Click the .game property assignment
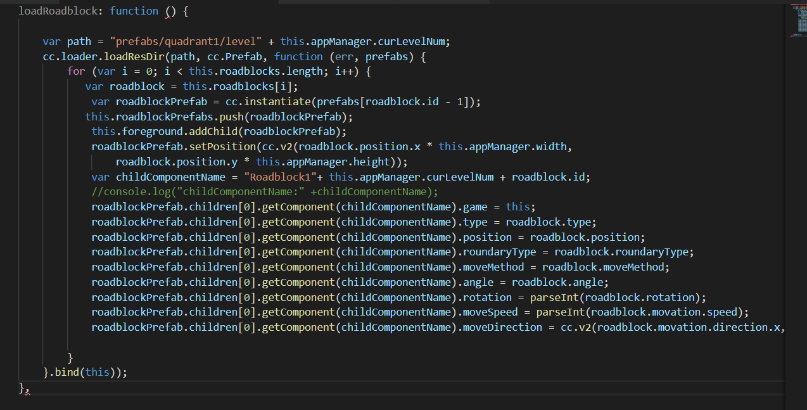 [475, 207]
